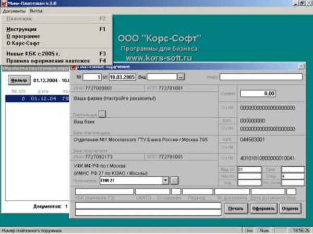Click the recipient bank name Отделение №1
Screen dimensions: 313x234
(140, 140)
